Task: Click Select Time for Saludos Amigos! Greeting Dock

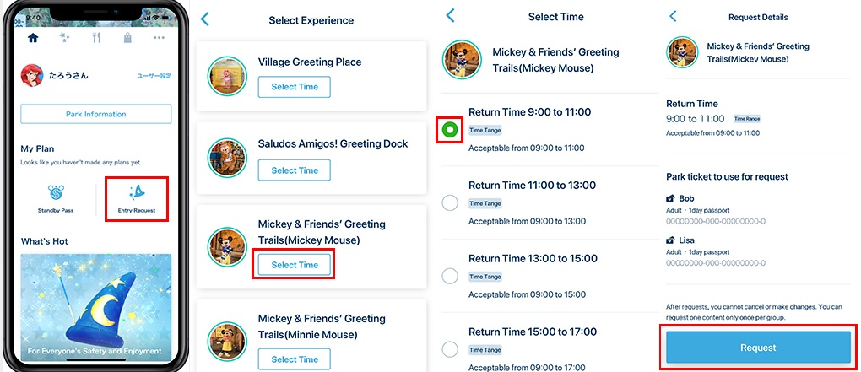Action: 295,170
